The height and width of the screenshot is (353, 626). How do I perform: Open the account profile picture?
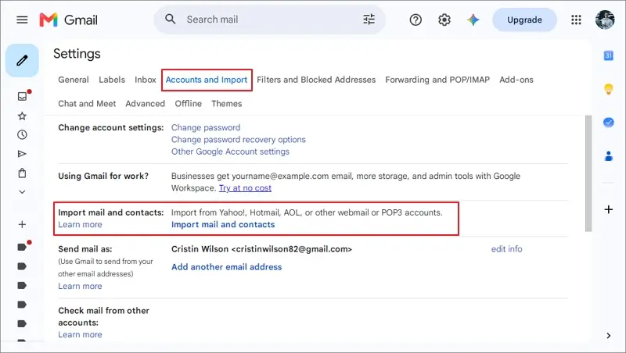coord(605,20)
